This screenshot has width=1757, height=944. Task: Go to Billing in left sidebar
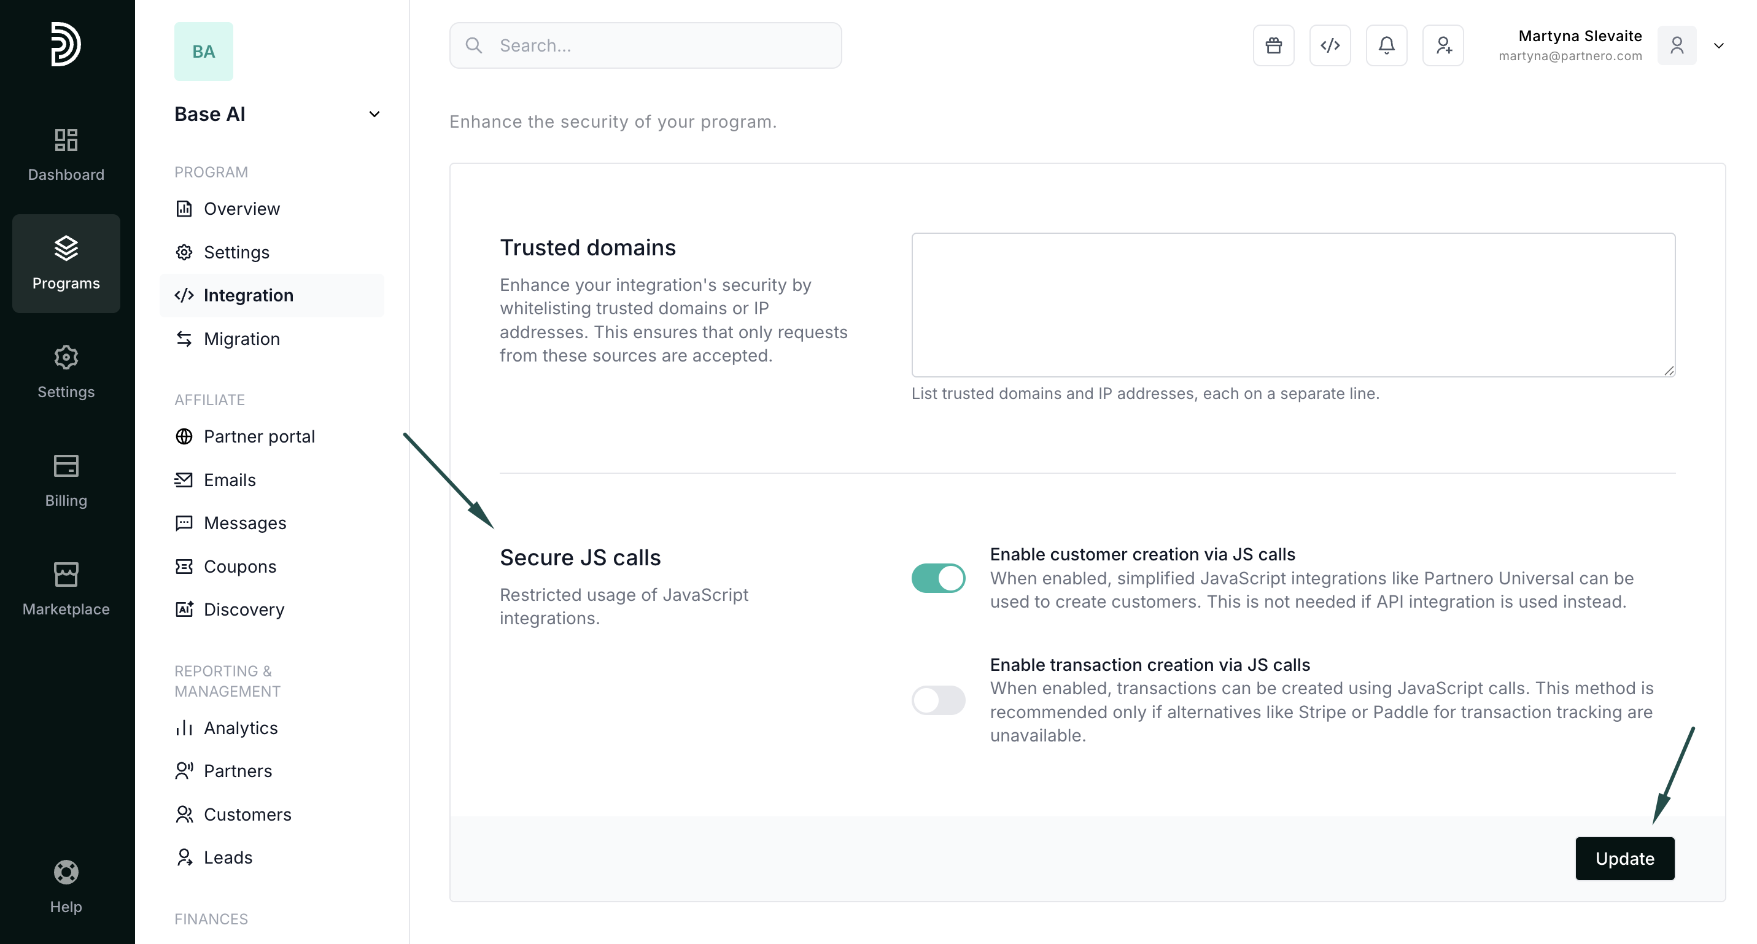tap(66, 480)
